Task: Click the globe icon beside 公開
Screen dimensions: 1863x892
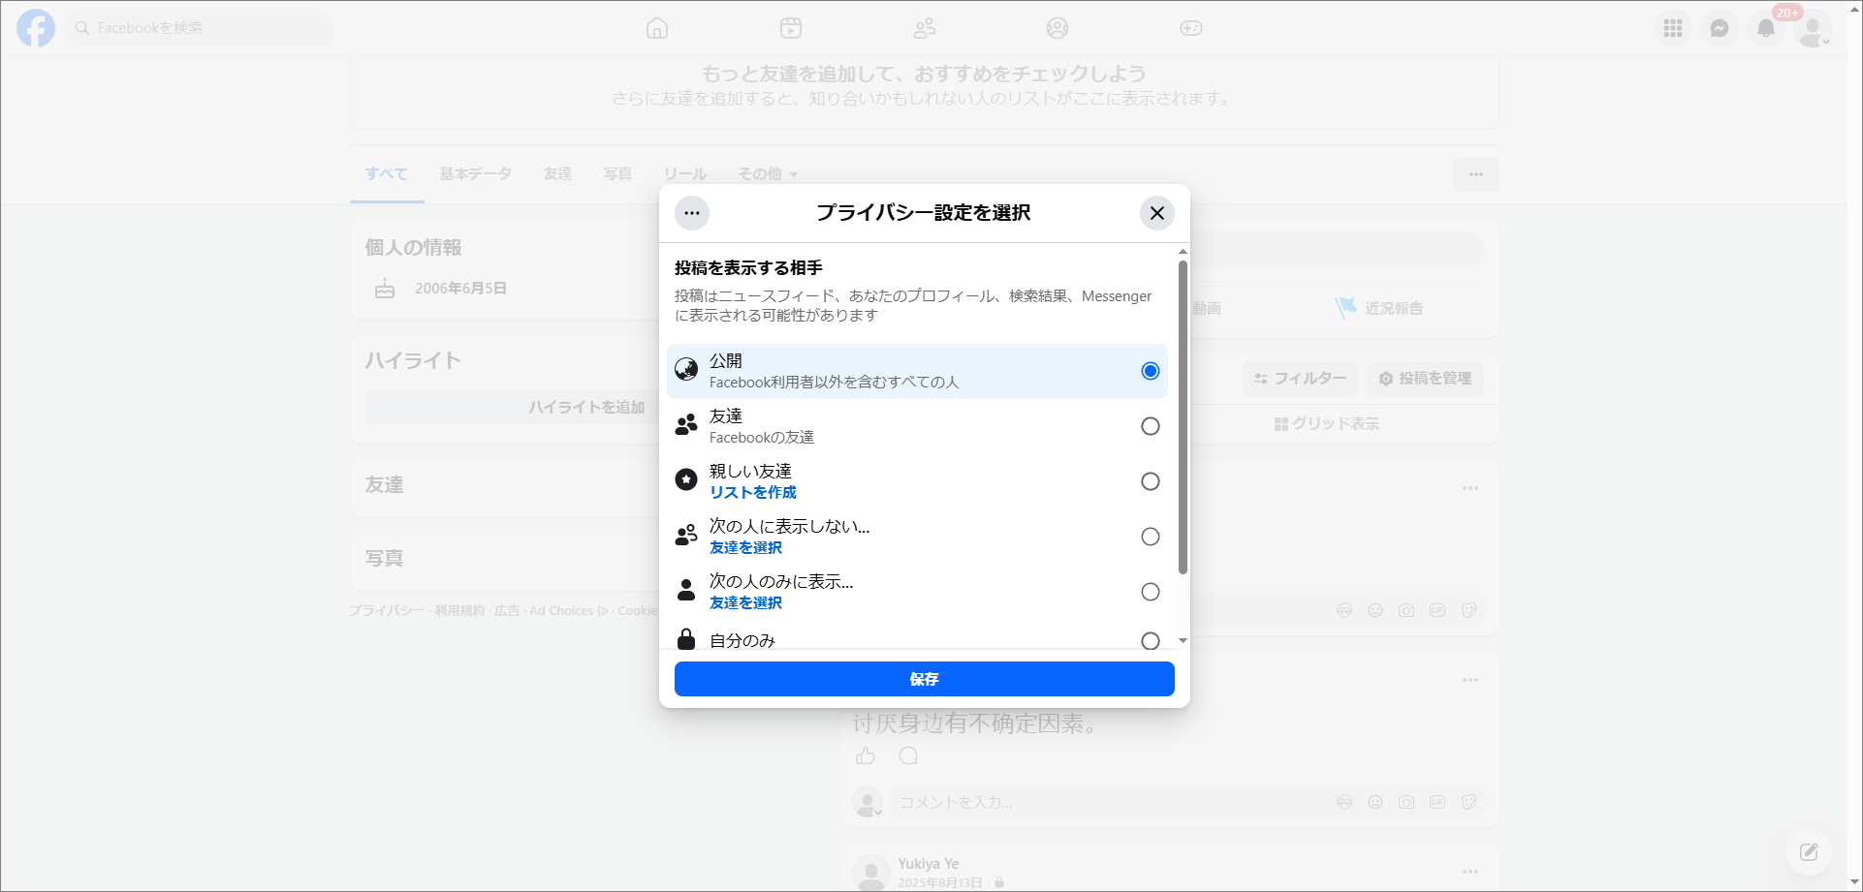Action: click(686, 369)
